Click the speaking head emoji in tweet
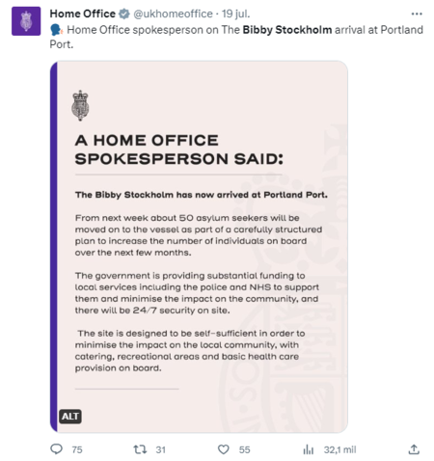The height and width of the screenshot is (461, 434). click(56, 30)
